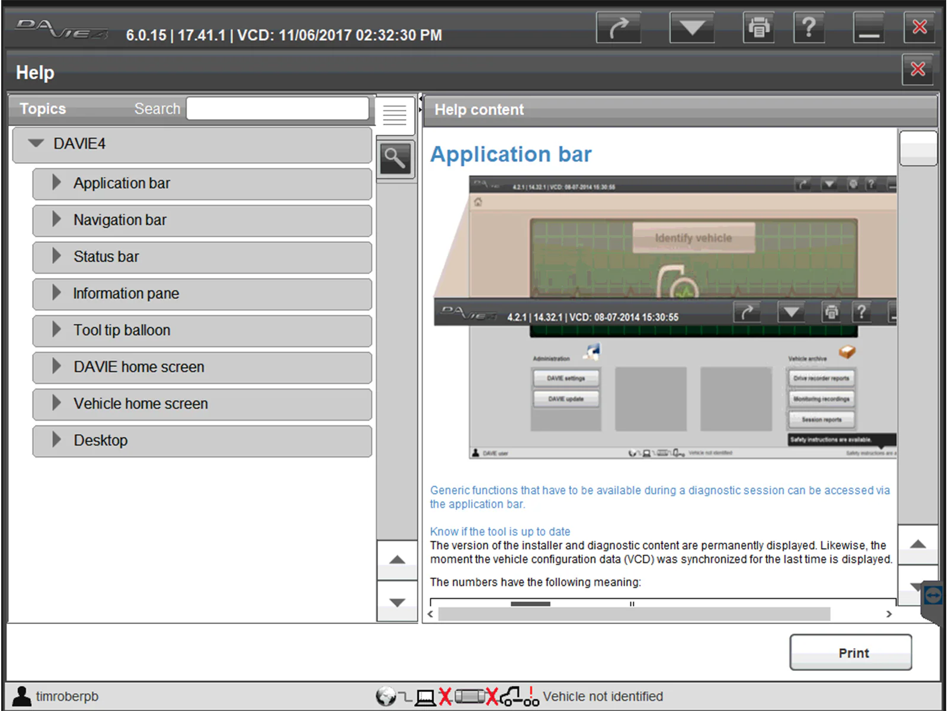Click the timroberpb user name
The width and height of the screenshot is (948, 711).
coord(66,697)
